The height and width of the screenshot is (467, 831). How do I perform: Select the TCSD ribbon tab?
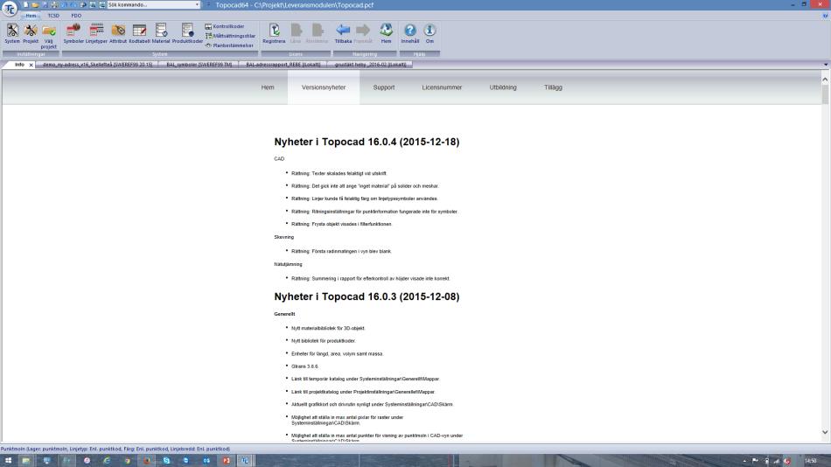coord(53,16)
